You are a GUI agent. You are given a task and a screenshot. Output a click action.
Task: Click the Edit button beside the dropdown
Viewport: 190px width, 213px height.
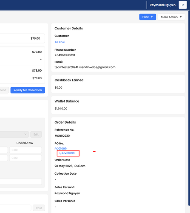point(36,134)
